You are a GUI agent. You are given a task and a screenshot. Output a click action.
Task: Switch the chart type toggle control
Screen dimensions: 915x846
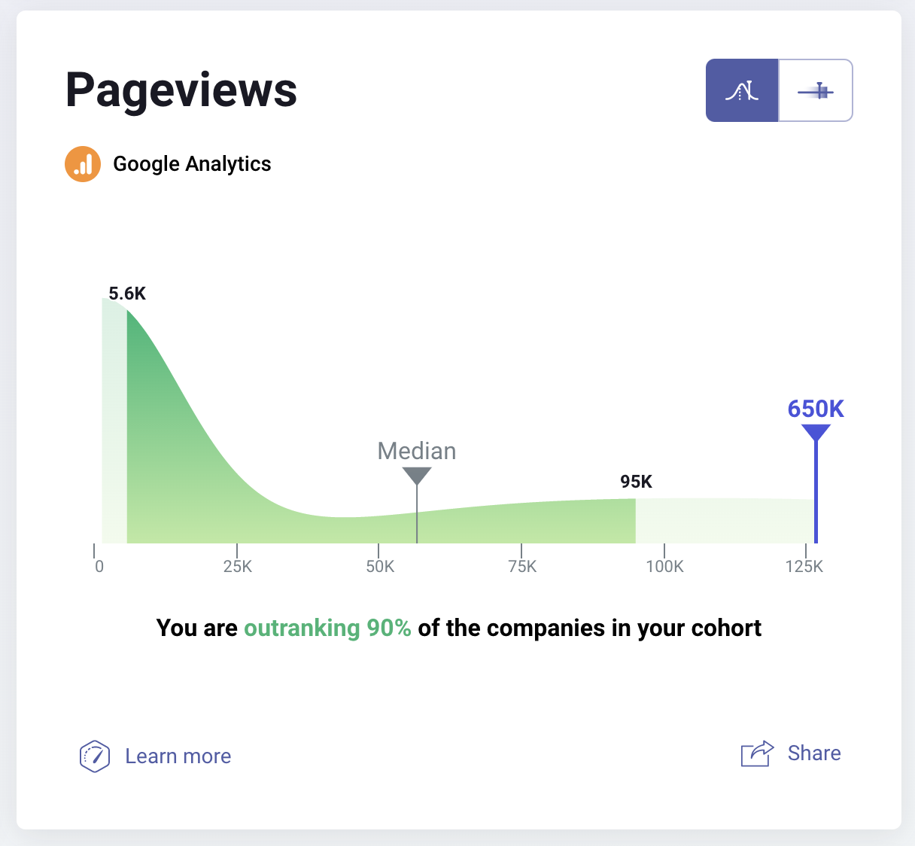779,90
